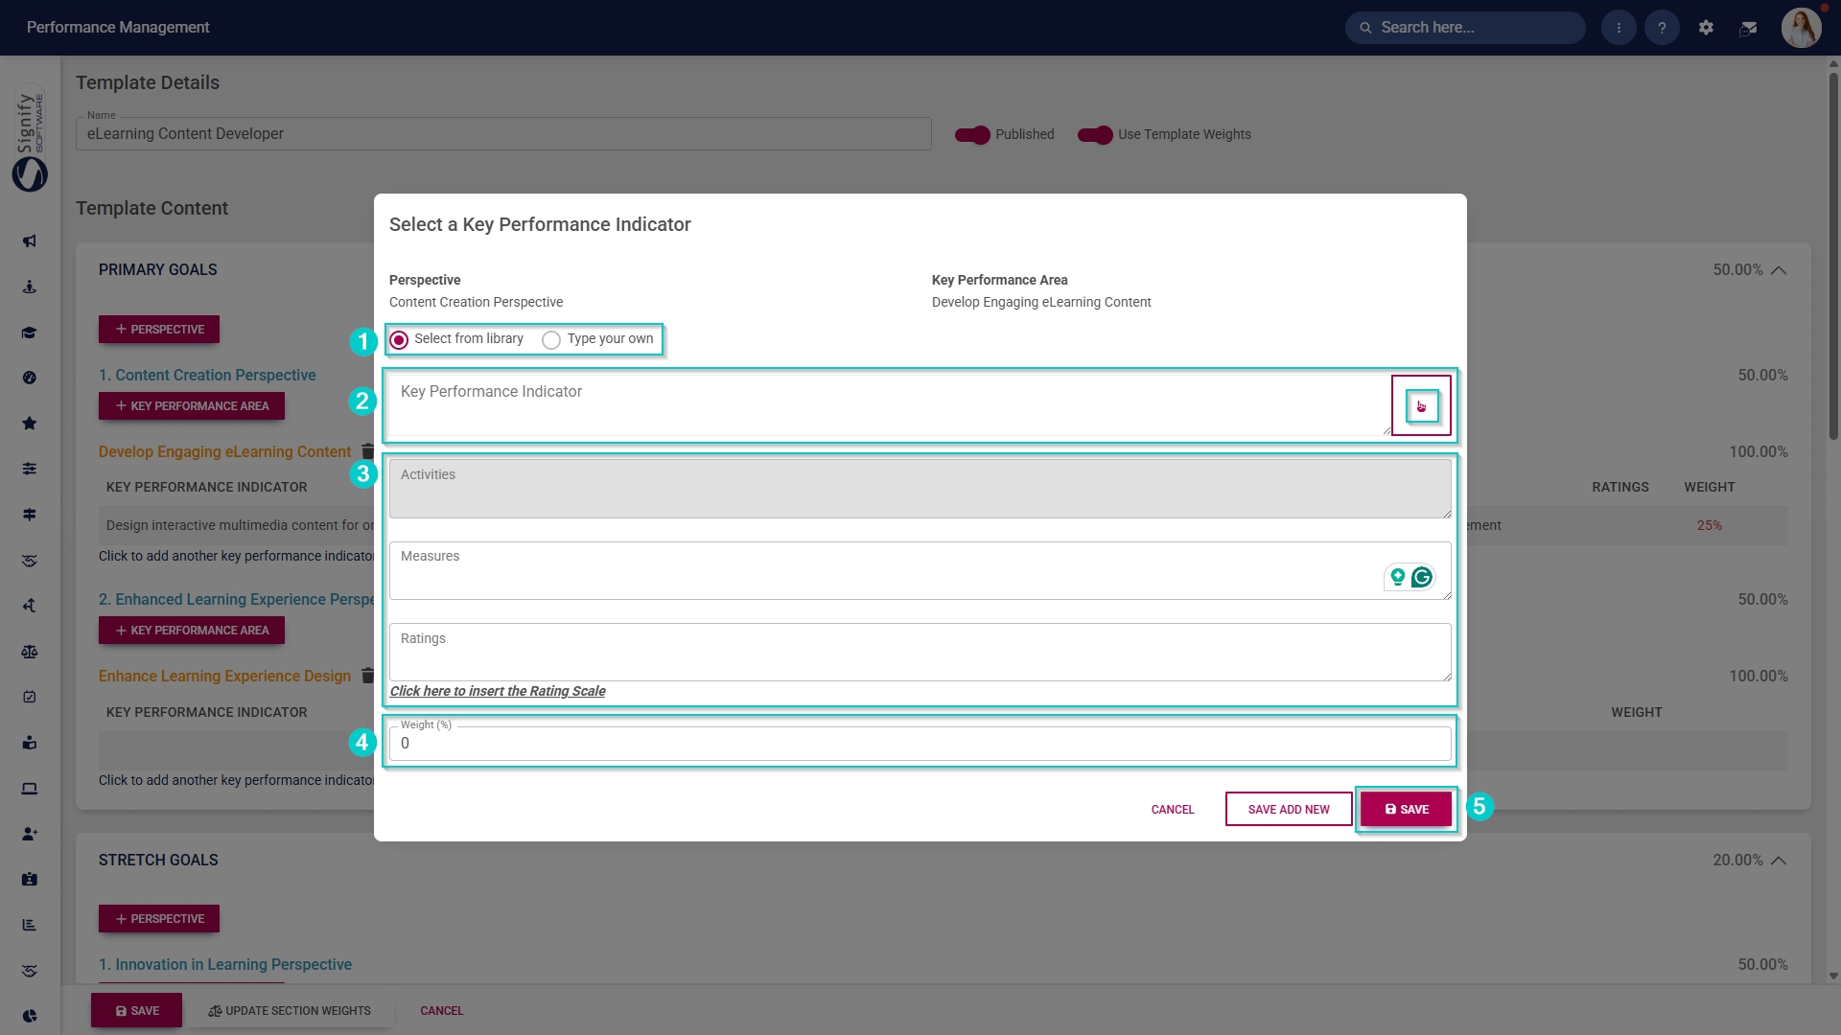This screenshot has width=1841, height=1035.
Task: Click 'Enhance Learning Experience Design' heading
Action: pyautogui.click(x=225, y=677)
